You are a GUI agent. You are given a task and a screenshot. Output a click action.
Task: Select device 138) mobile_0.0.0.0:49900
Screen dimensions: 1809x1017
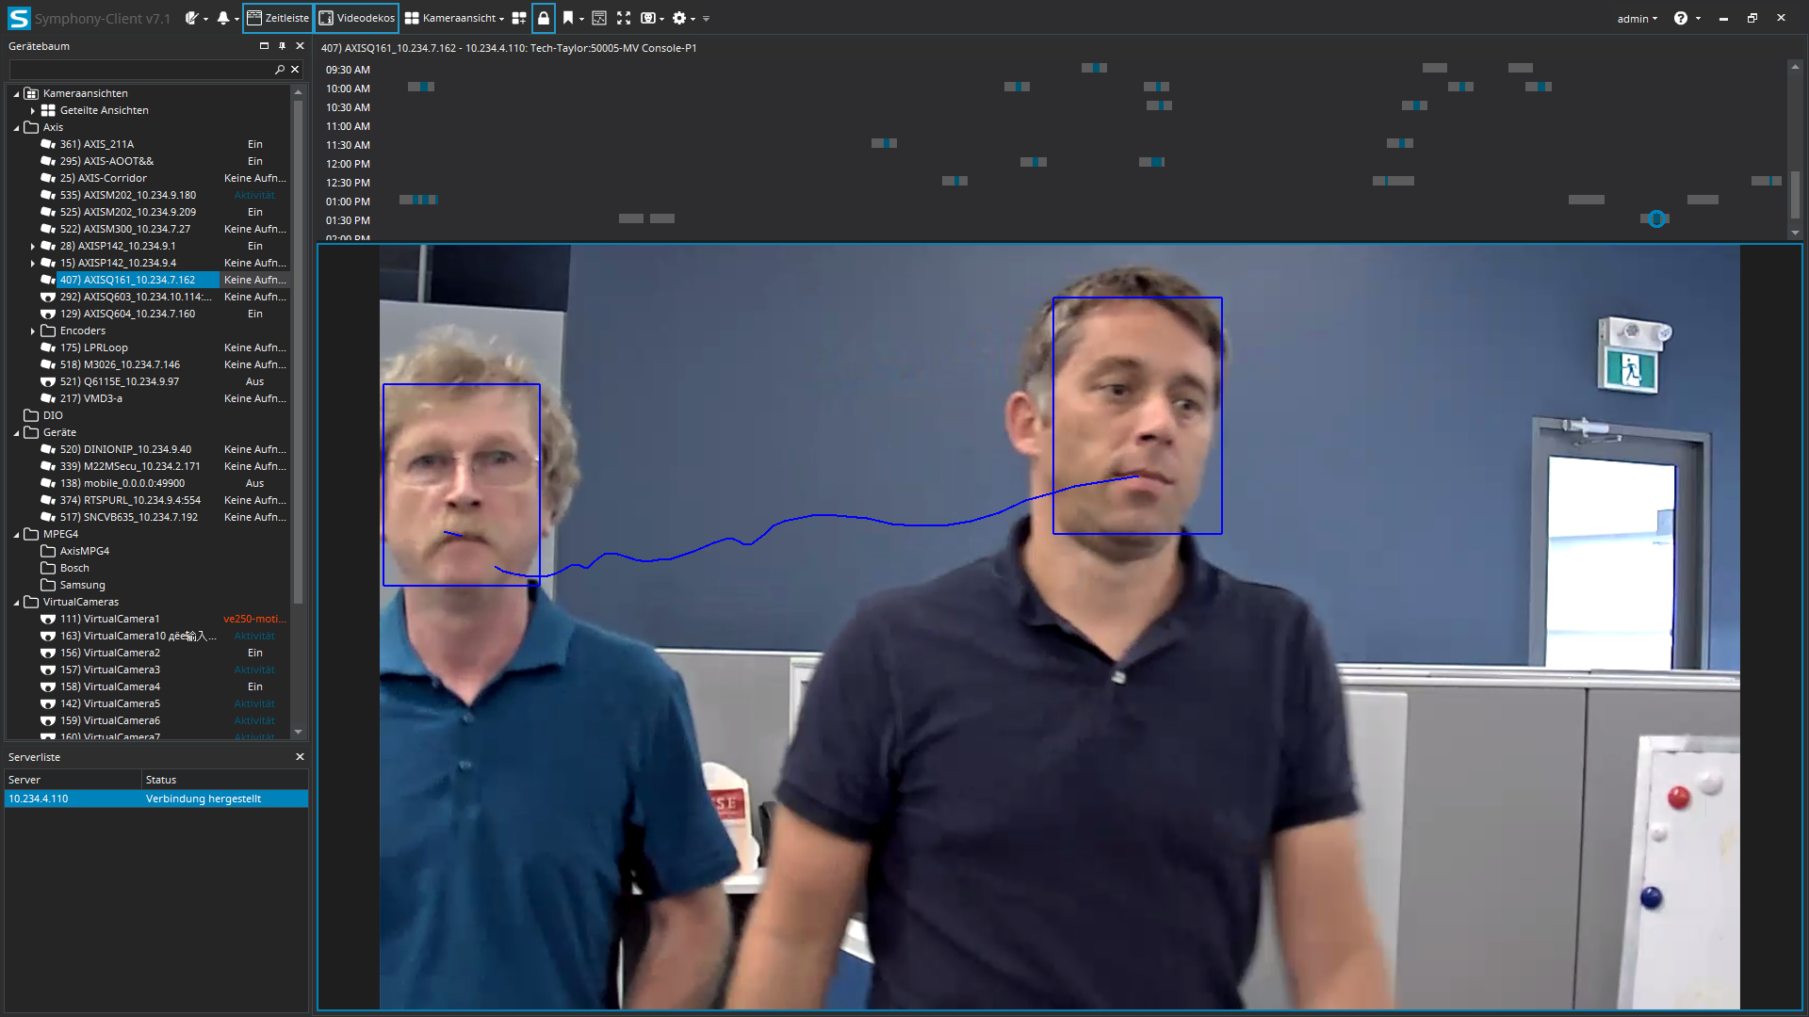pos(122,483)
